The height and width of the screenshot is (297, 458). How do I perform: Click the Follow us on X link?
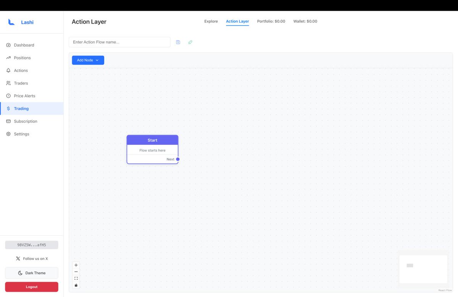32,258
